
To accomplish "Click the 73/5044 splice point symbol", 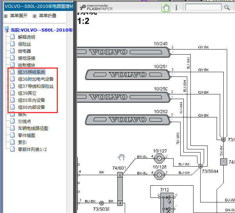I will click(200, 166).
